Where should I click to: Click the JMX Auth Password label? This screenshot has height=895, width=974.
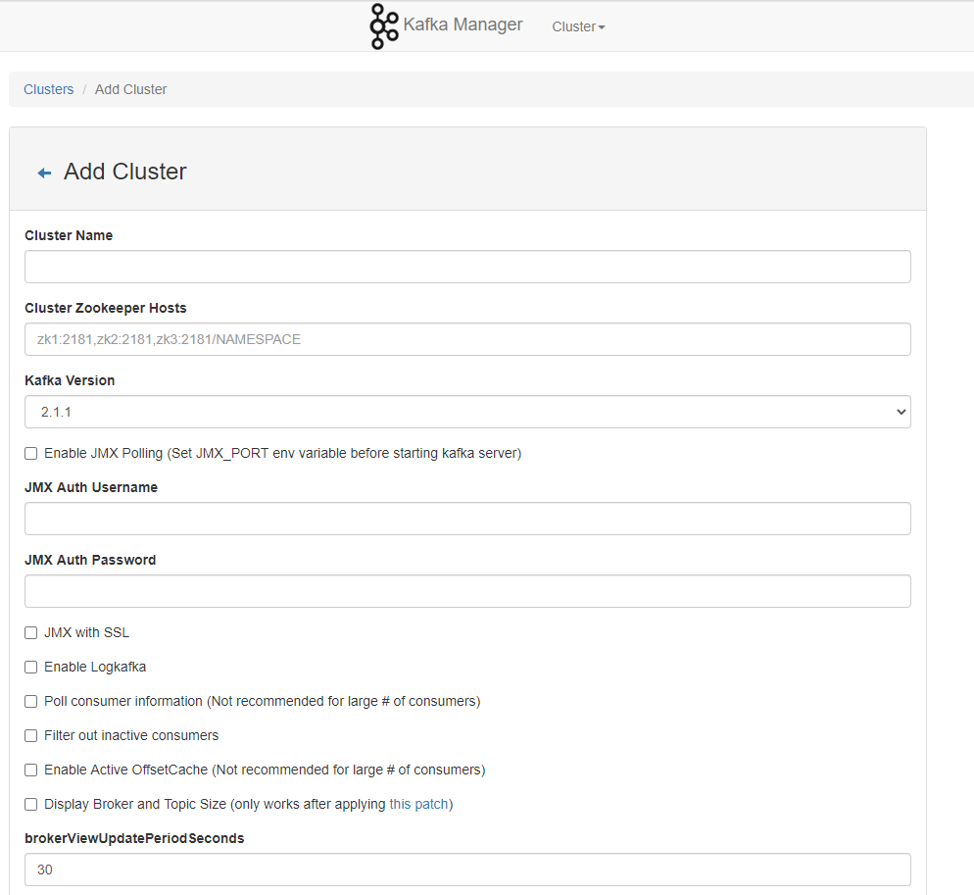pos(91,560)
